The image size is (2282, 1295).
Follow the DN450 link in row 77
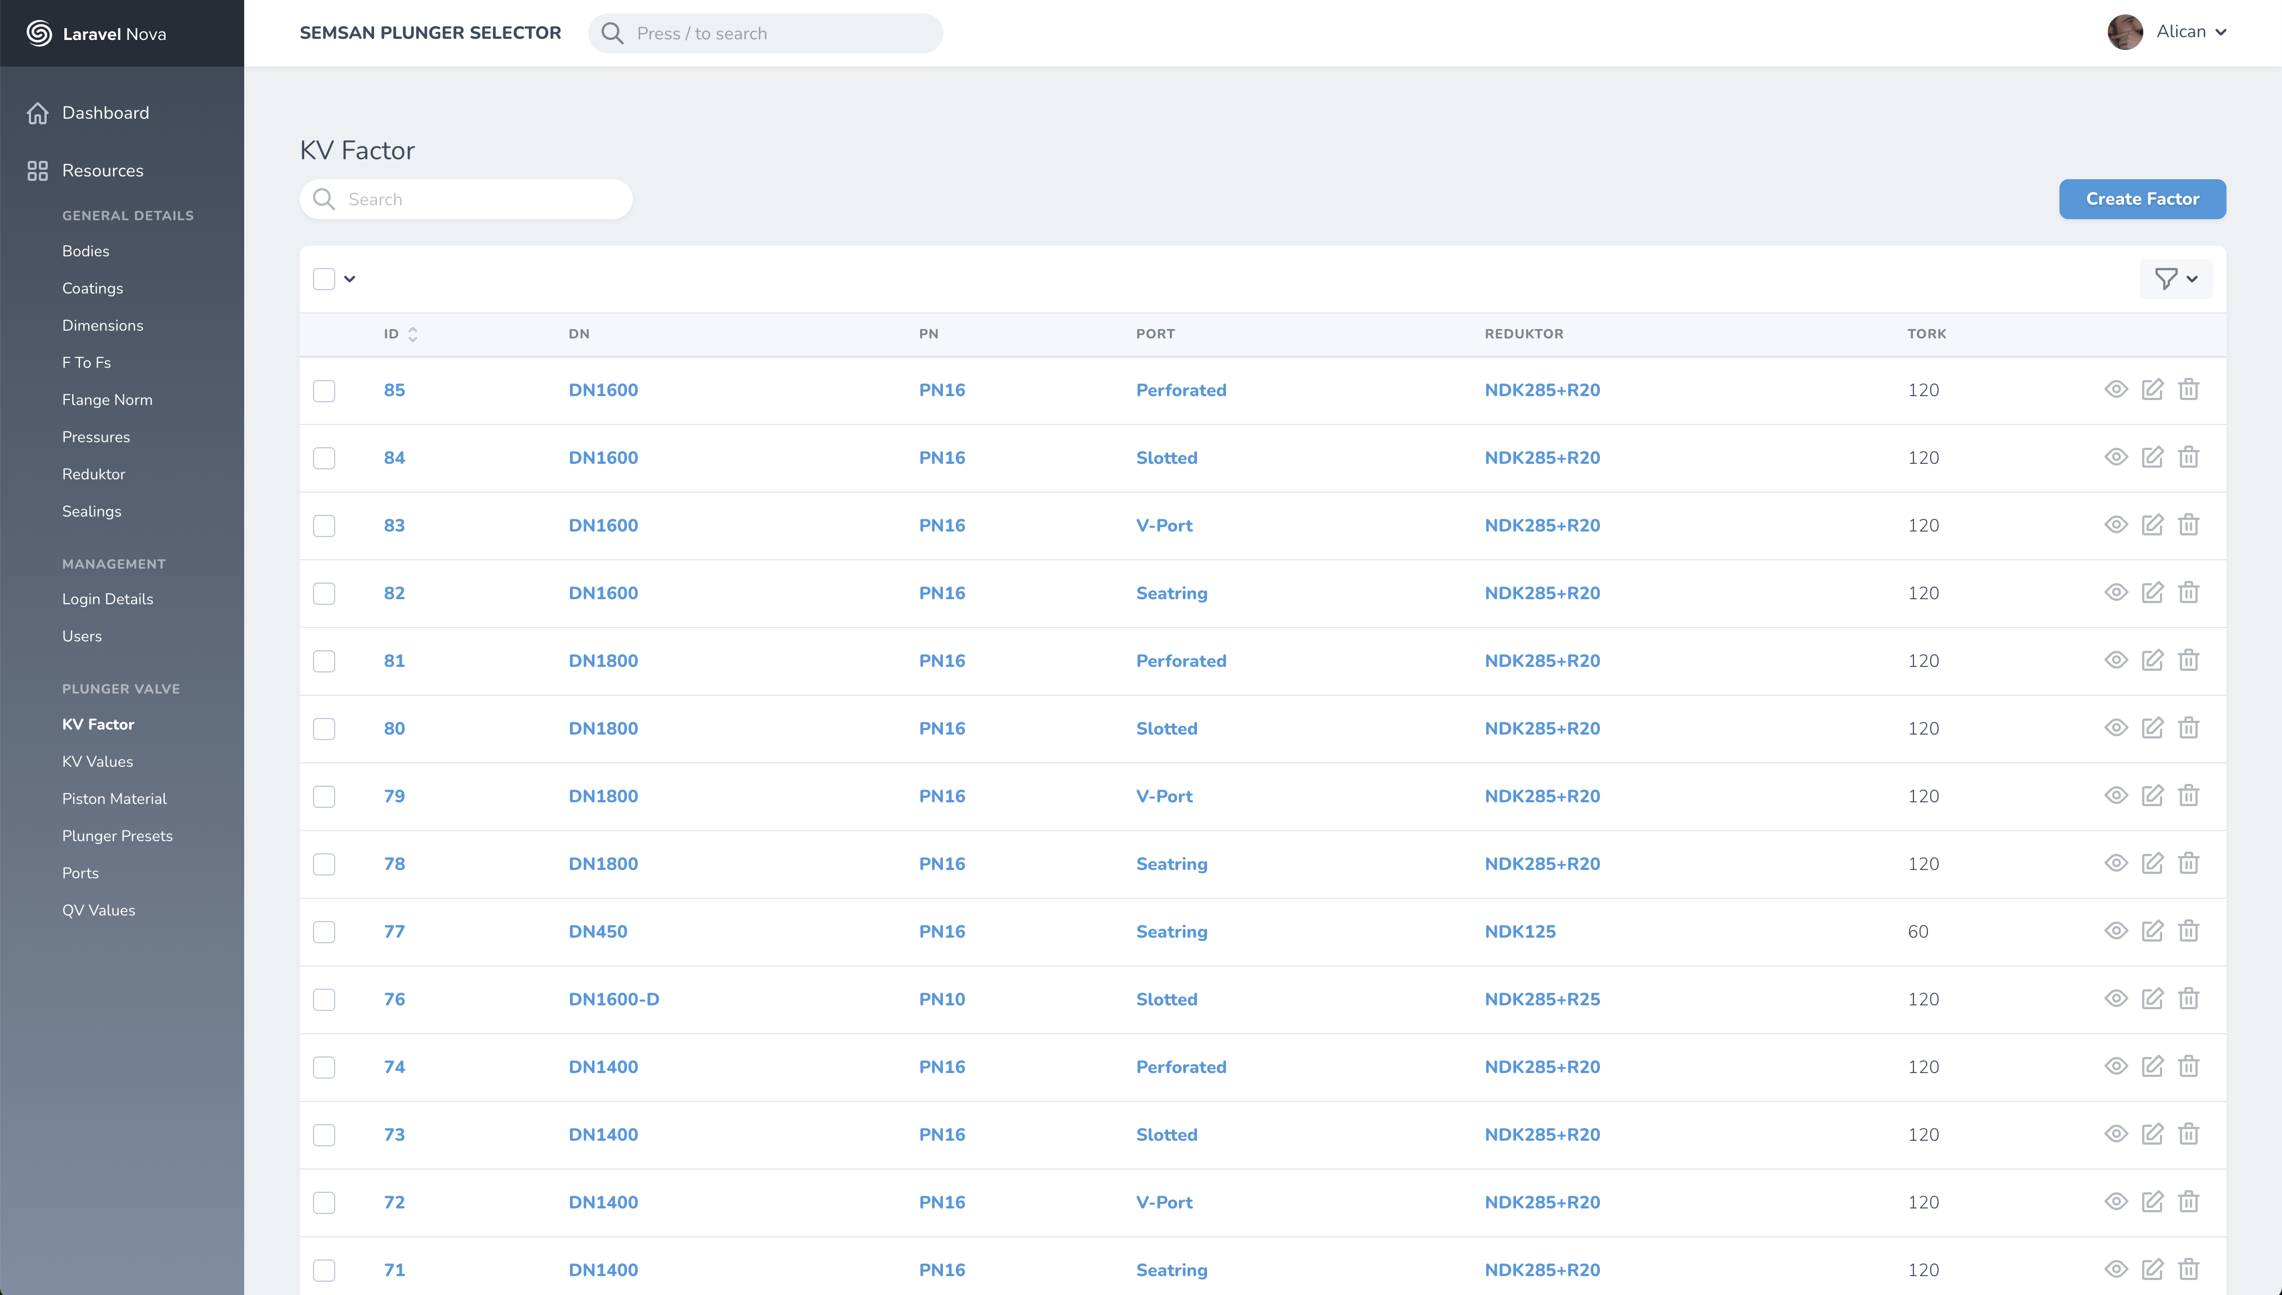[x=598, y=931]
